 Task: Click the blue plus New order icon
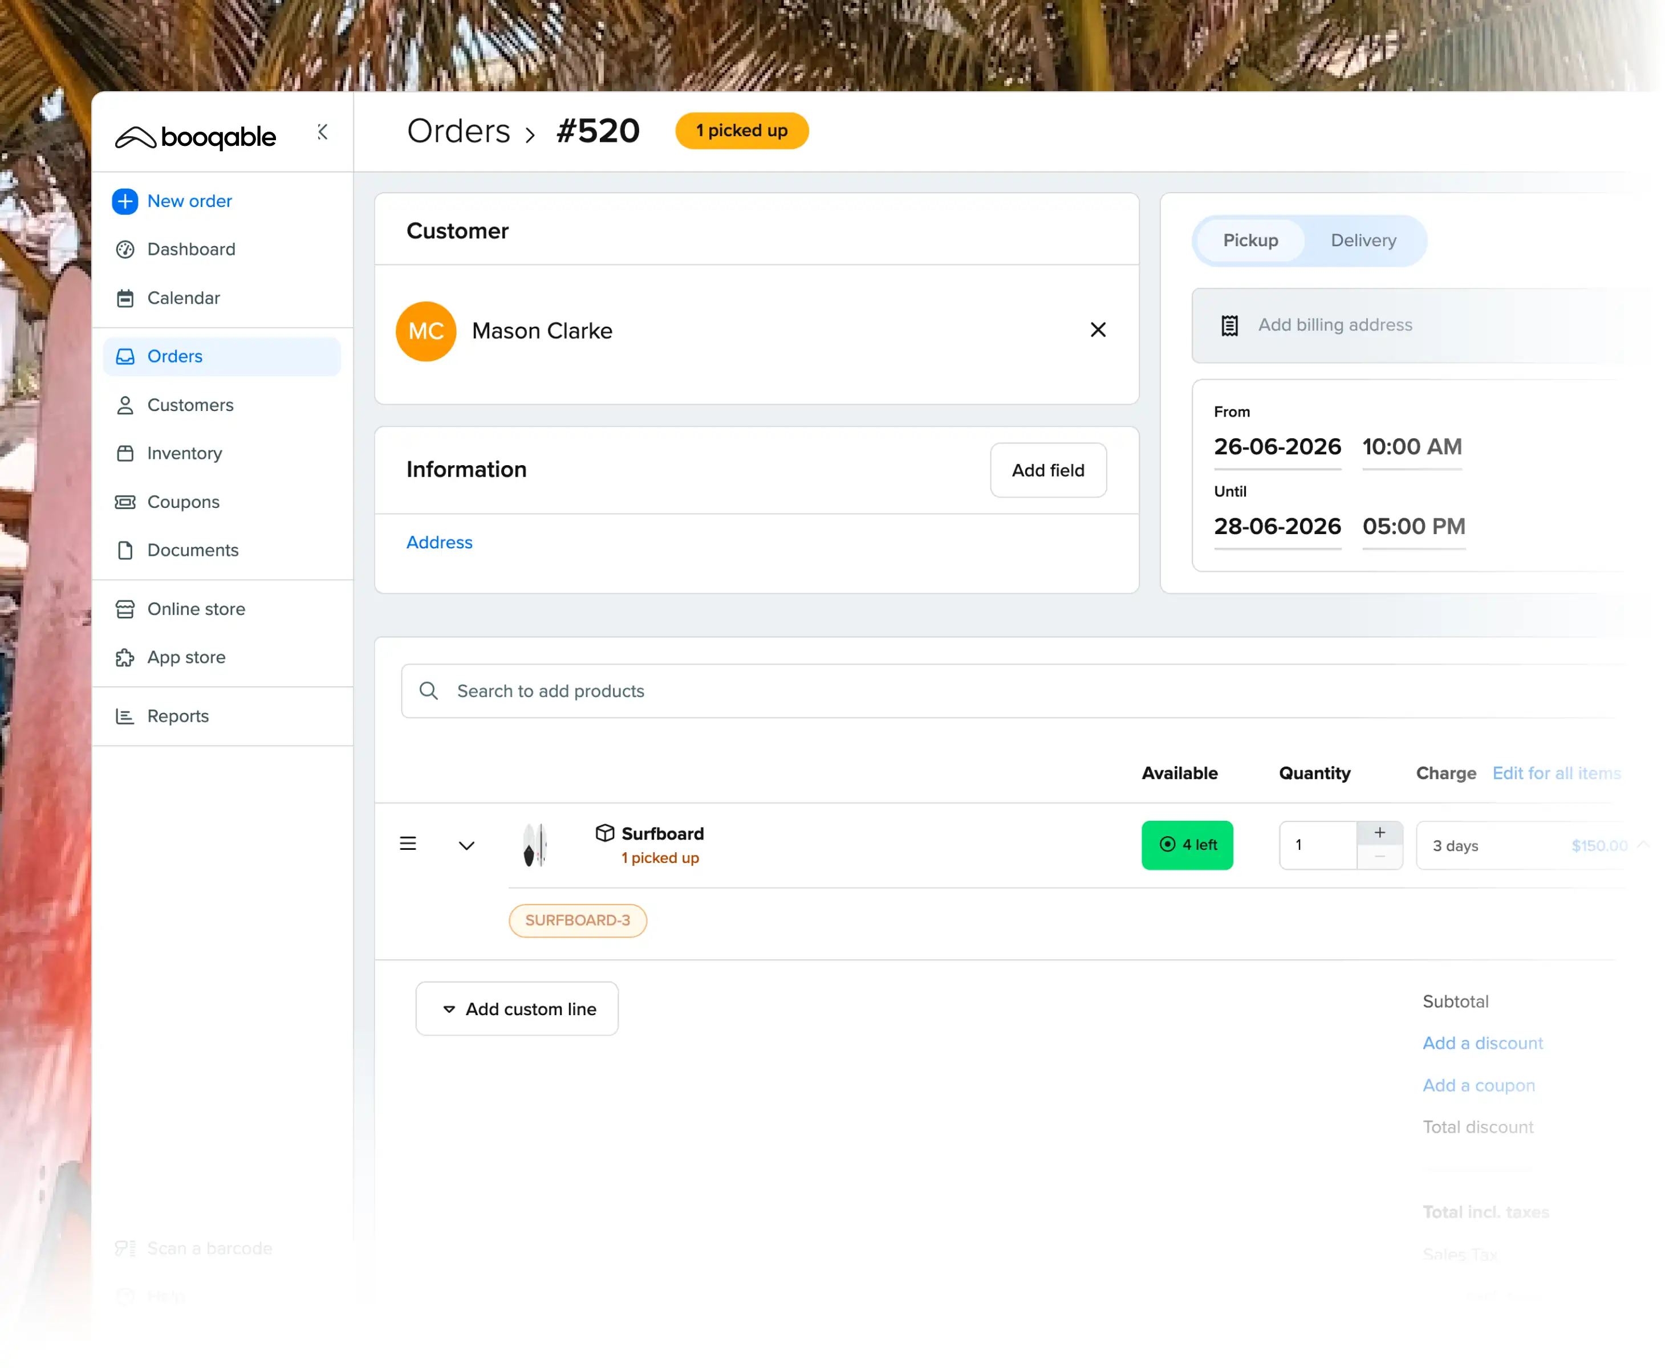[x=124, y=201]
